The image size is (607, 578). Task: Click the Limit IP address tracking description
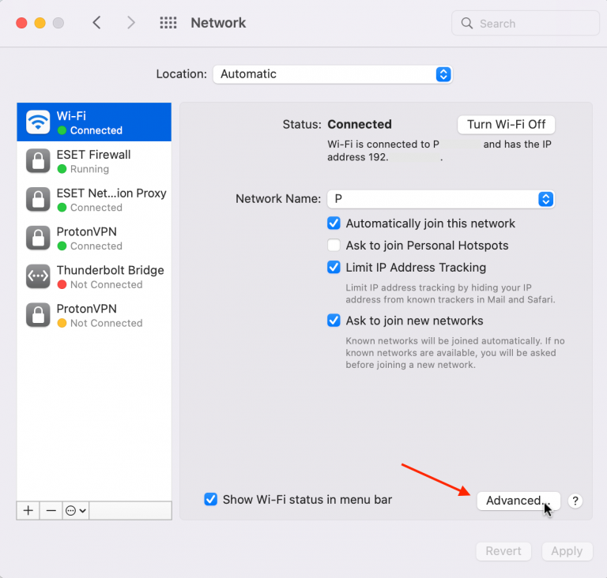pos(451,294)
